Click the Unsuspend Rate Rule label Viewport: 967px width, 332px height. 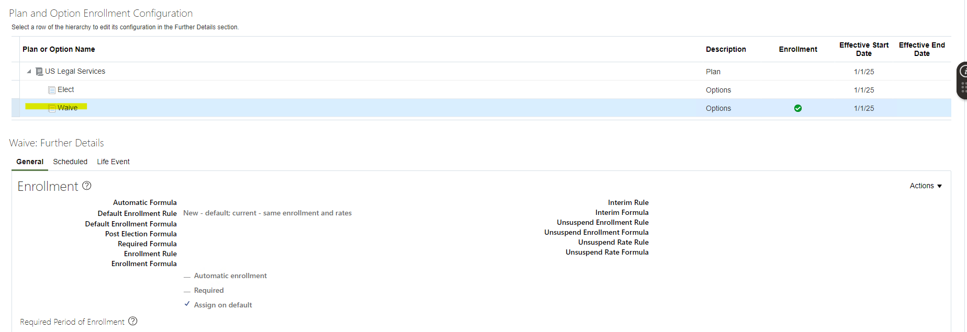pos(613,242)
